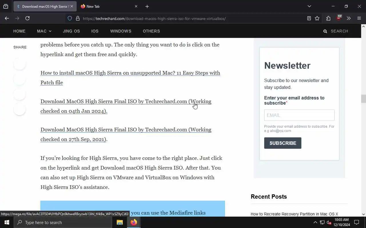
Task: Toggle reader view for the page
Action: pyautogui.click(x=309, y=19)
